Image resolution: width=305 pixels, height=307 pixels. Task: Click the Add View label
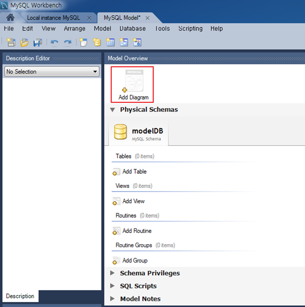tap(134, 201)
